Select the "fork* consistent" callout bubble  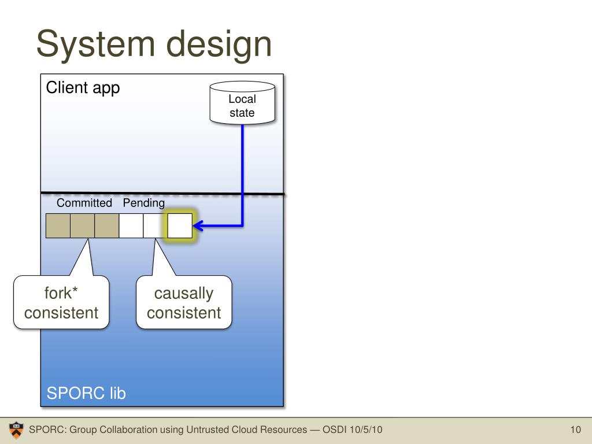61,302
